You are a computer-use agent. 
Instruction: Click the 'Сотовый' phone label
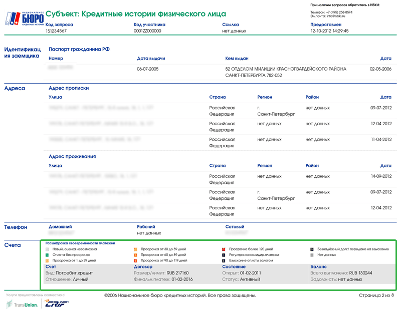coord(235,227)
